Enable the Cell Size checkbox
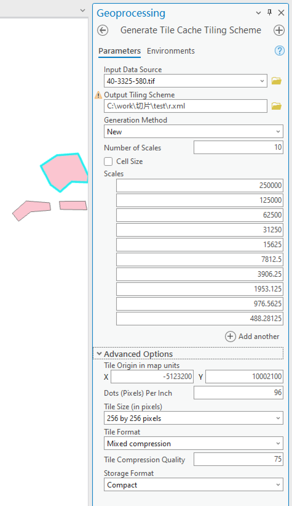 tap(108, 161)
